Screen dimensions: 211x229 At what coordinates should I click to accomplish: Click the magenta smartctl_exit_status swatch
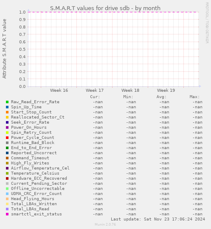[7, 214]
